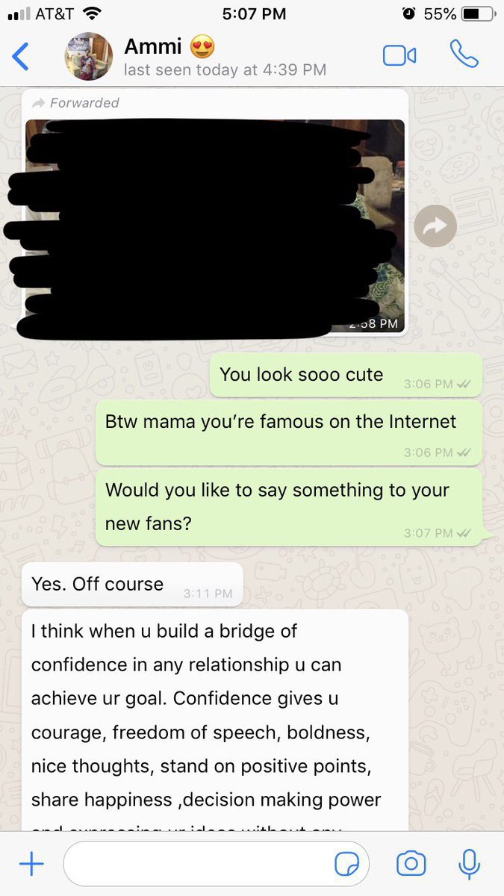
Task: Open Ammi's profile picture
Action: [89, 56]
